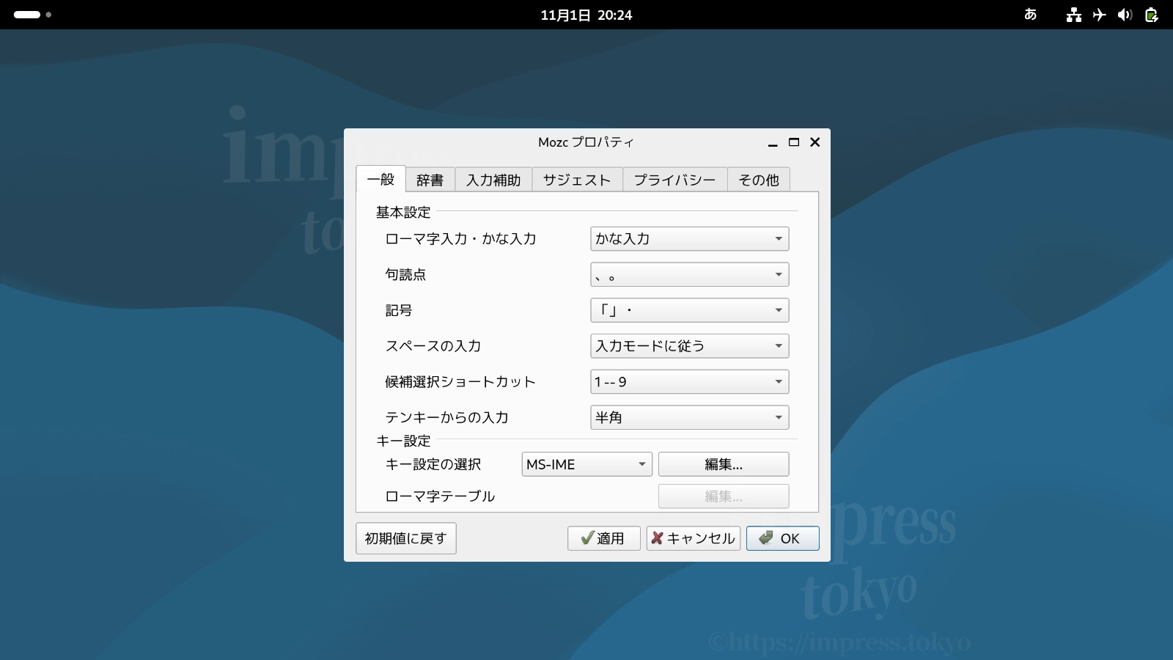The height and width of the screenshot is (660, 1173).
Task: Open the clock showing 11月1日 20:24
Action: coord(586,15)
